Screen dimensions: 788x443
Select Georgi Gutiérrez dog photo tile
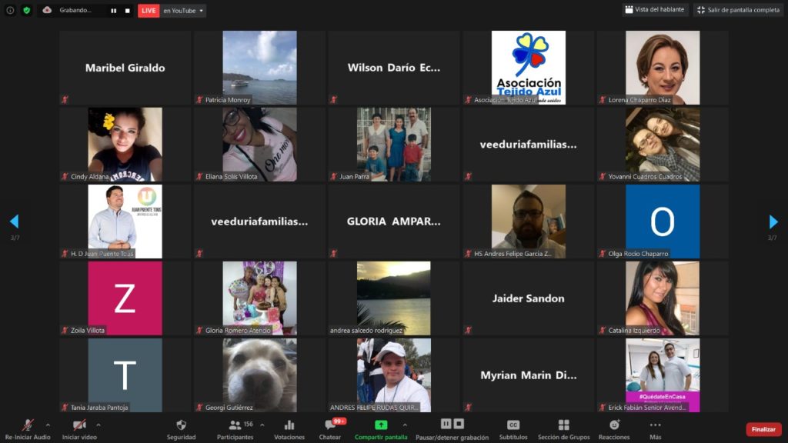click(259, 375)
